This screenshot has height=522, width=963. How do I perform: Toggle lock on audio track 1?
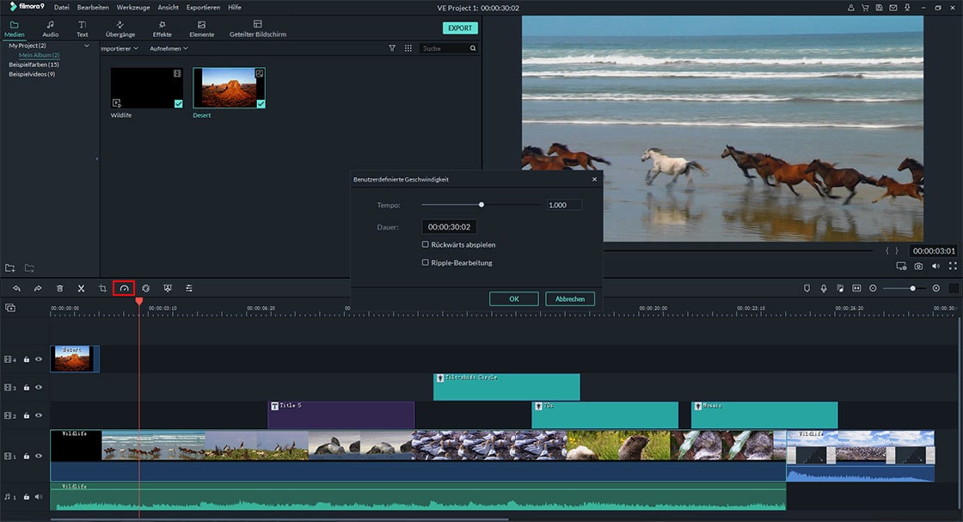click(x=27, y=497)
